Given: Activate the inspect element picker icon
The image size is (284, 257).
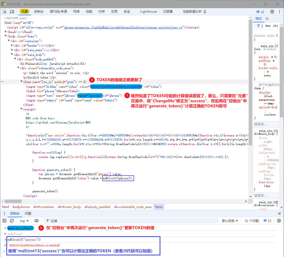Looking at the screenshot, I should pyautogui.click(x=4, y=12).
